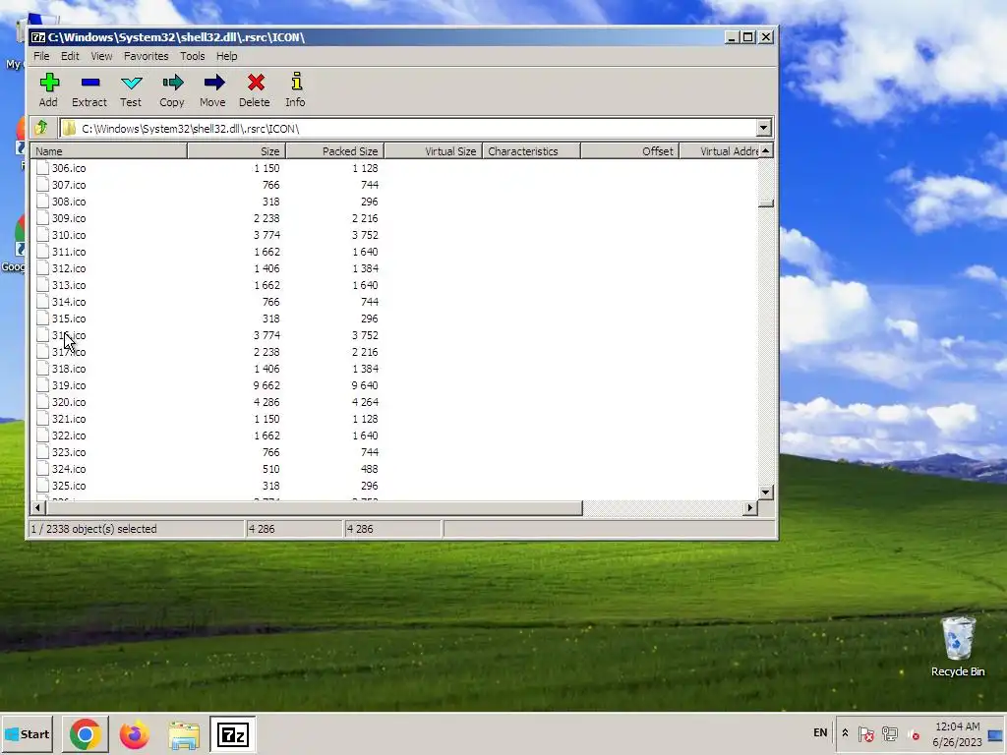Open the View menu
The height and width of the screenshot is (755, 1007).
coord(101,56)
